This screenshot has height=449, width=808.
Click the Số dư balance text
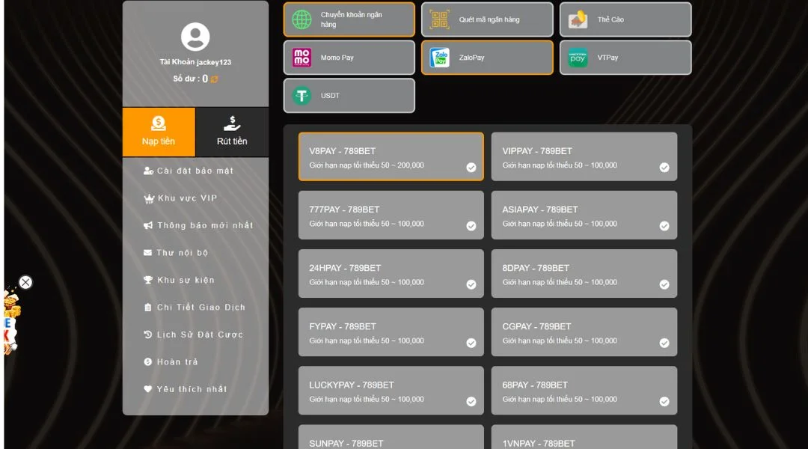[x=190, y=79]
